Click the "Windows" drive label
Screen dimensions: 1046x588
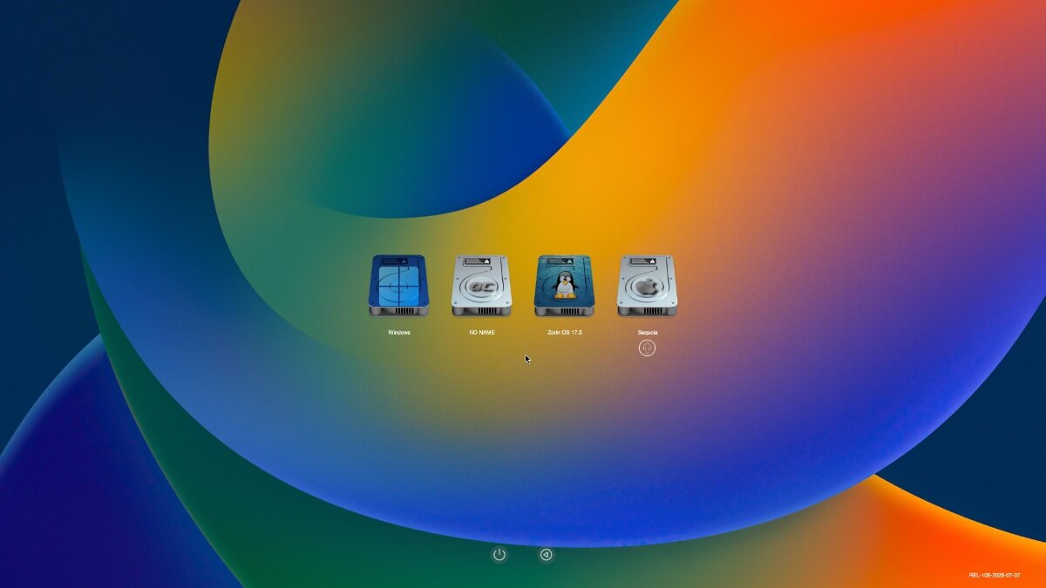pos(399,333)
